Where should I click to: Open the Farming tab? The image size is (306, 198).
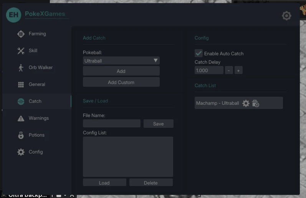tap(37, 34)
